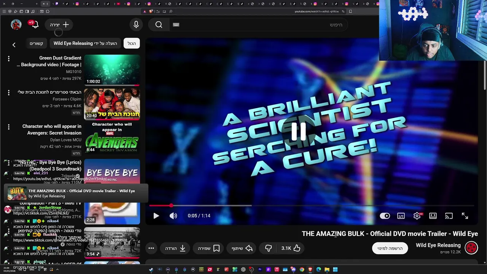Enter fullscreen mode

465,216
